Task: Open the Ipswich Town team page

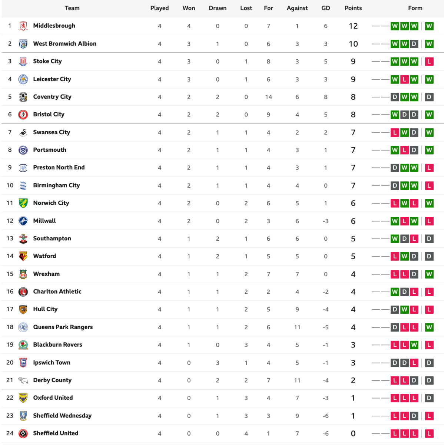Action: [x=52, y=363]
